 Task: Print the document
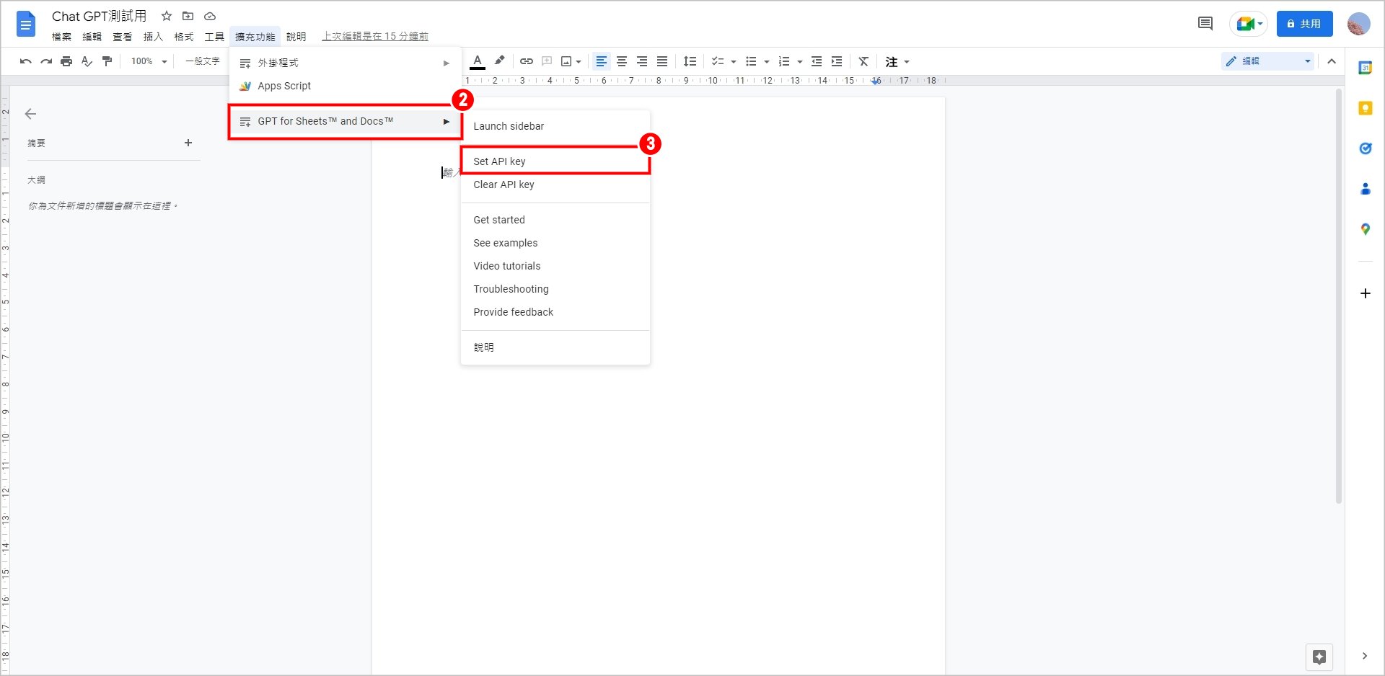click(x=66, y=61)
